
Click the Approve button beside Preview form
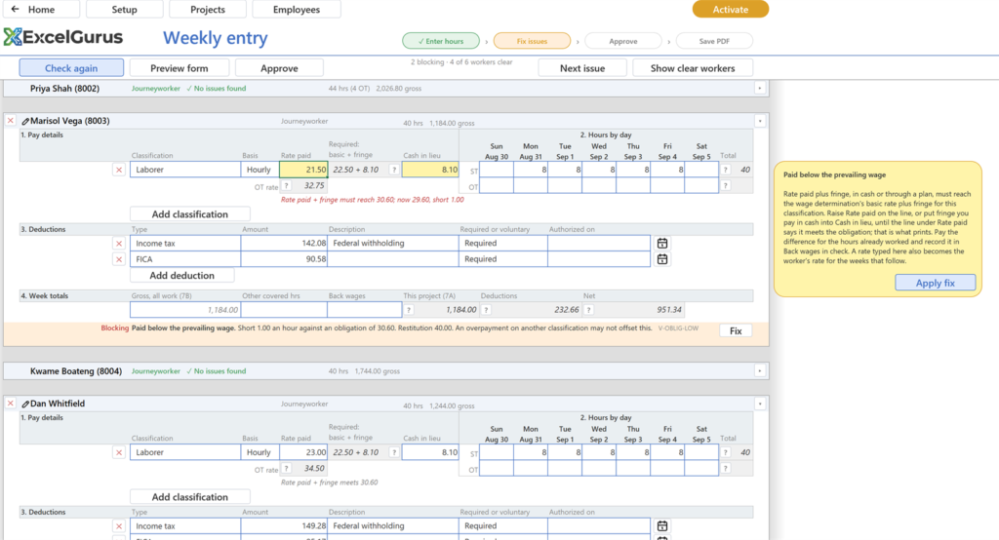point(279,68)
